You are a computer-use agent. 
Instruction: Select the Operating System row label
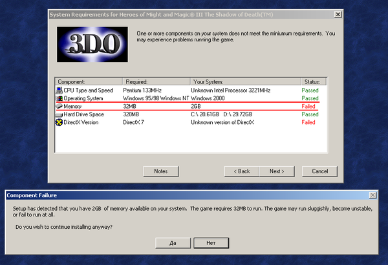[x=83, y=98]
